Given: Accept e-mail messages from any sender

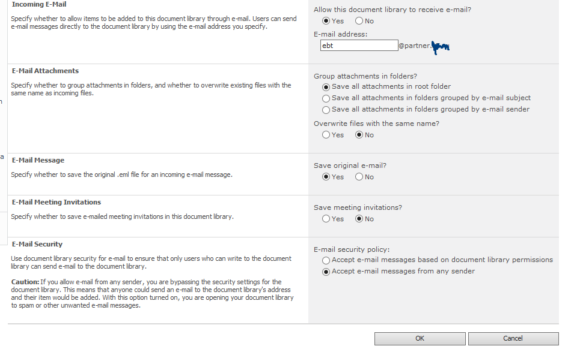Looking at the screenshot, I should 326,272.
